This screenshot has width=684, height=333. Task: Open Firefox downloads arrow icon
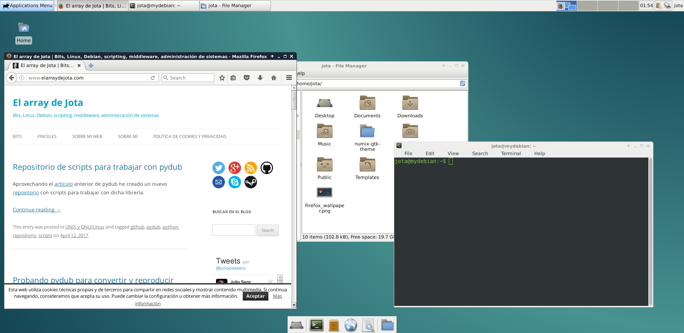pyautogui.click(x=260, y=78)
